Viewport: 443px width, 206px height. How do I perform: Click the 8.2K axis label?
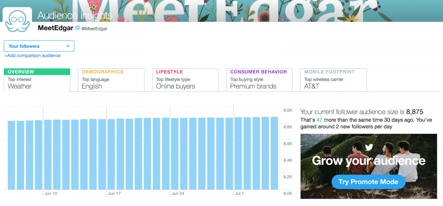288,177
